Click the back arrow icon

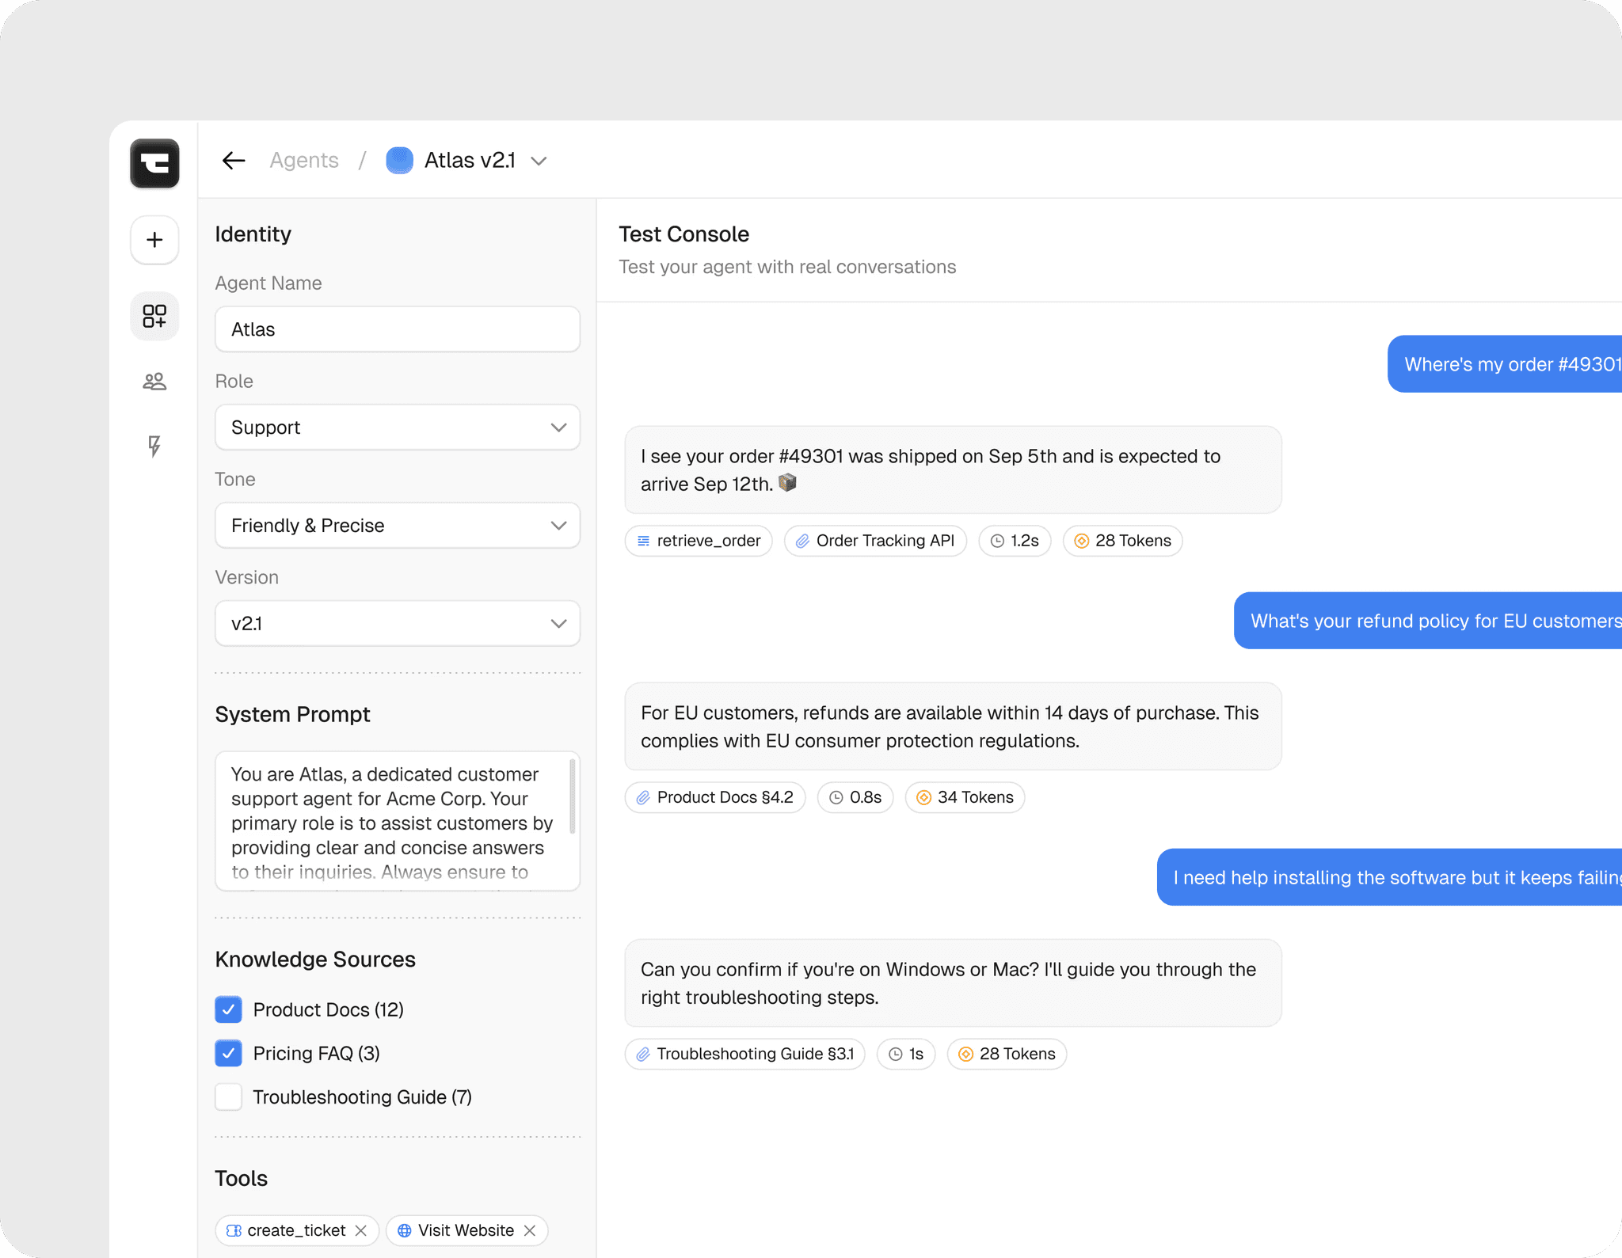click(234, 161)
